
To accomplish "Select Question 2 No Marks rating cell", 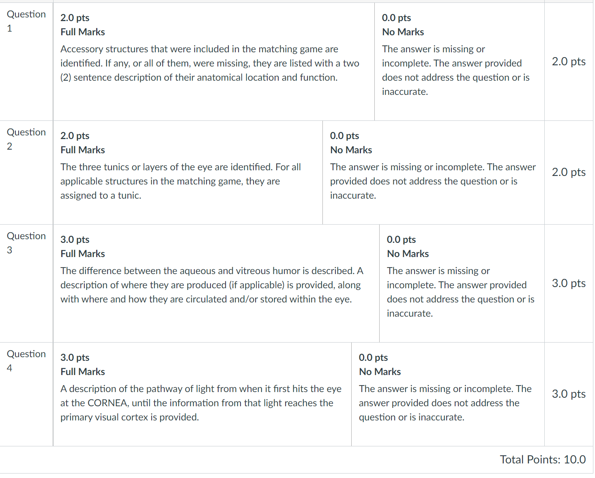I will pyautogui.click(x=433, y=173).
